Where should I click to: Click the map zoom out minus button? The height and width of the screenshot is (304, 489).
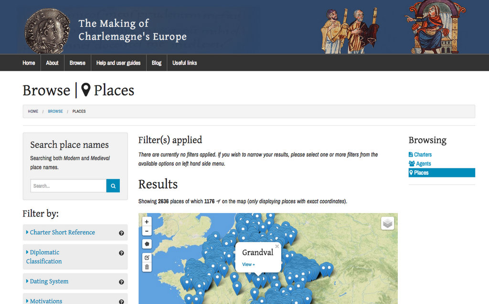147,231
